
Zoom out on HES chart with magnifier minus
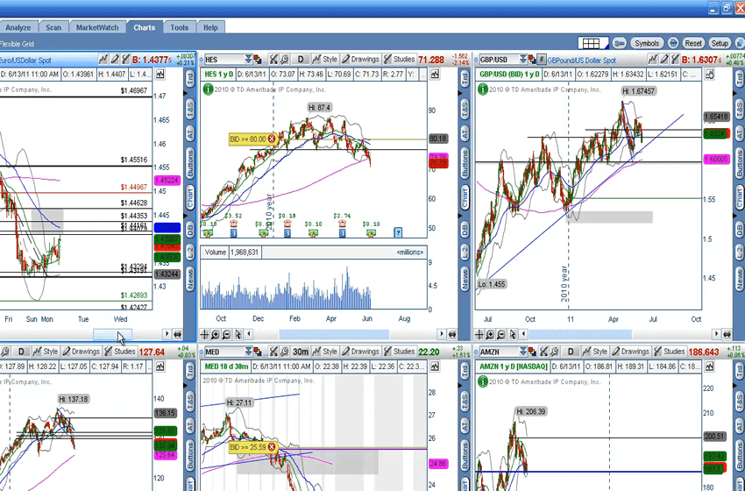226,335
